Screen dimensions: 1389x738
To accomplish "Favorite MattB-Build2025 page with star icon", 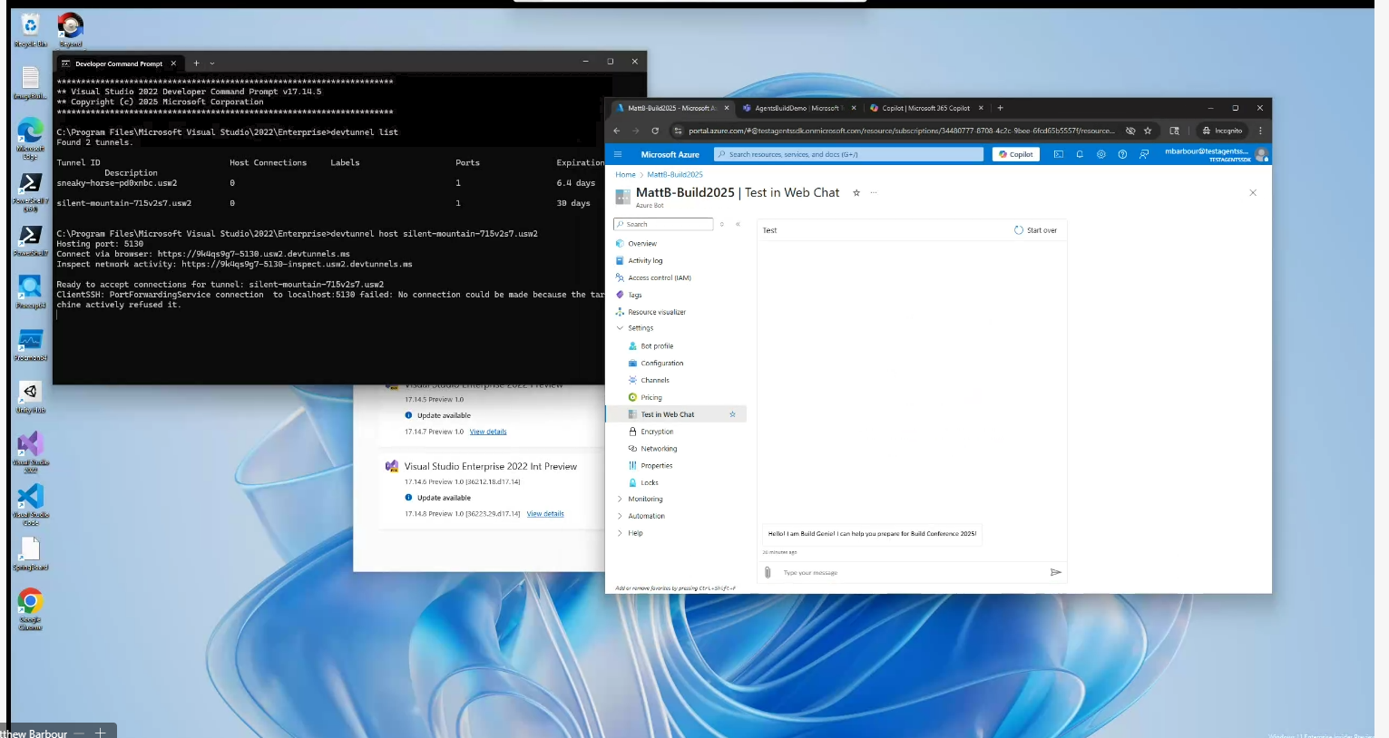I will pyautogui.click(x=856, y=192).
